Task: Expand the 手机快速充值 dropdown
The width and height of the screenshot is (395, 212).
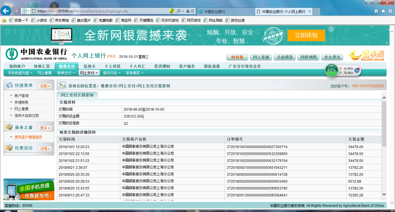Action: [20, 73]
